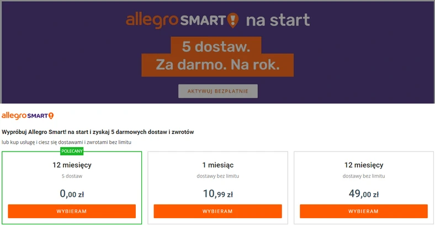435x232 pixels.
Task: Click the large allegro wordmark in banner
Action: coord(152,20)
